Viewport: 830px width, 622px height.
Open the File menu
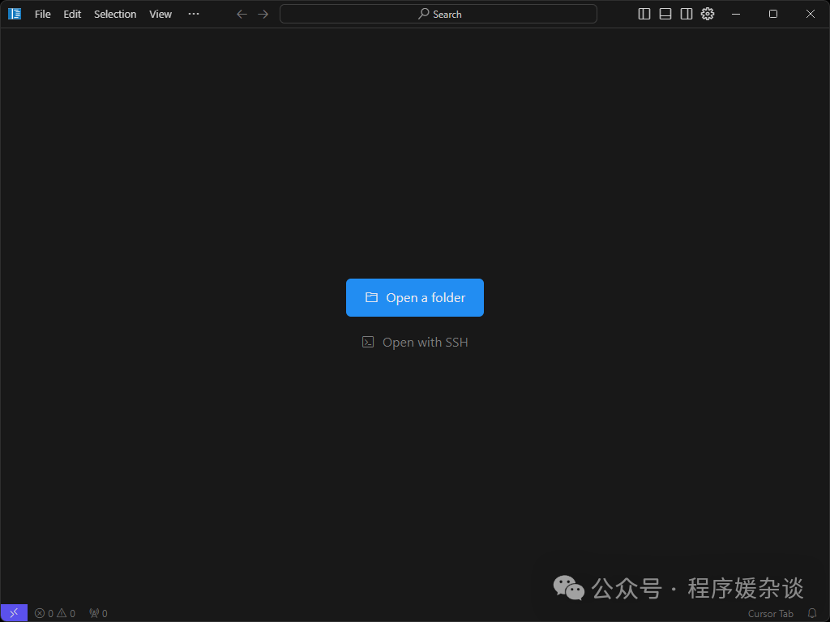[x=42, y=14]
